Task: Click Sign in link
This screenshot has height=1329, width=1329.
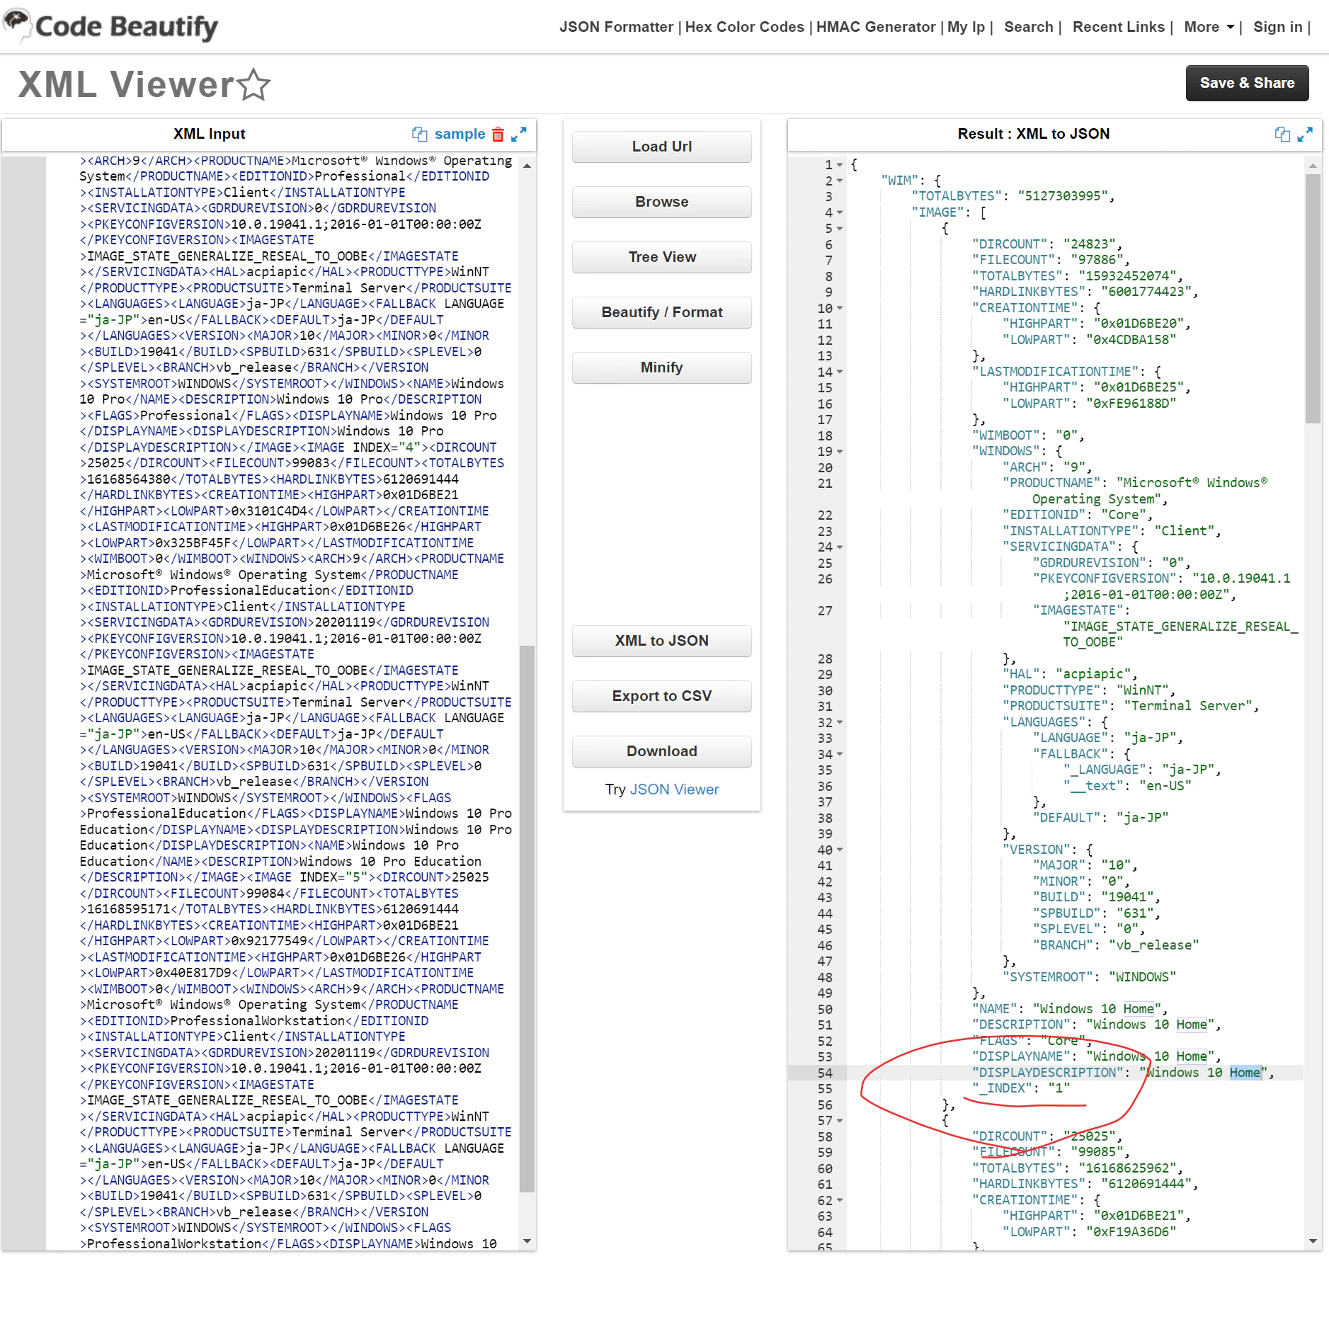Action: point(1277,27)
